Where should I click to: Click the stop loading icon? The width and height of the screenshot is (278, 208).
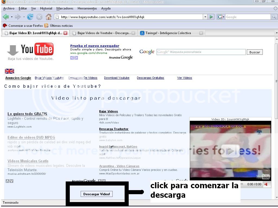point(39,17)
